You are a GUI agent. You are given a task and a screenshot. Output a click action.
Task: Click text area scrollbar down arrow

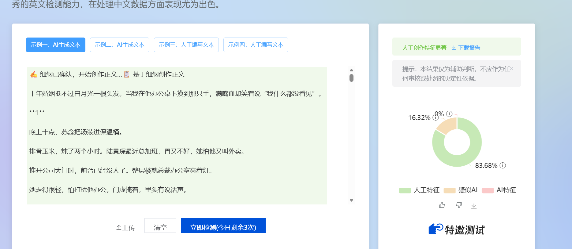(x=351, y=200)
